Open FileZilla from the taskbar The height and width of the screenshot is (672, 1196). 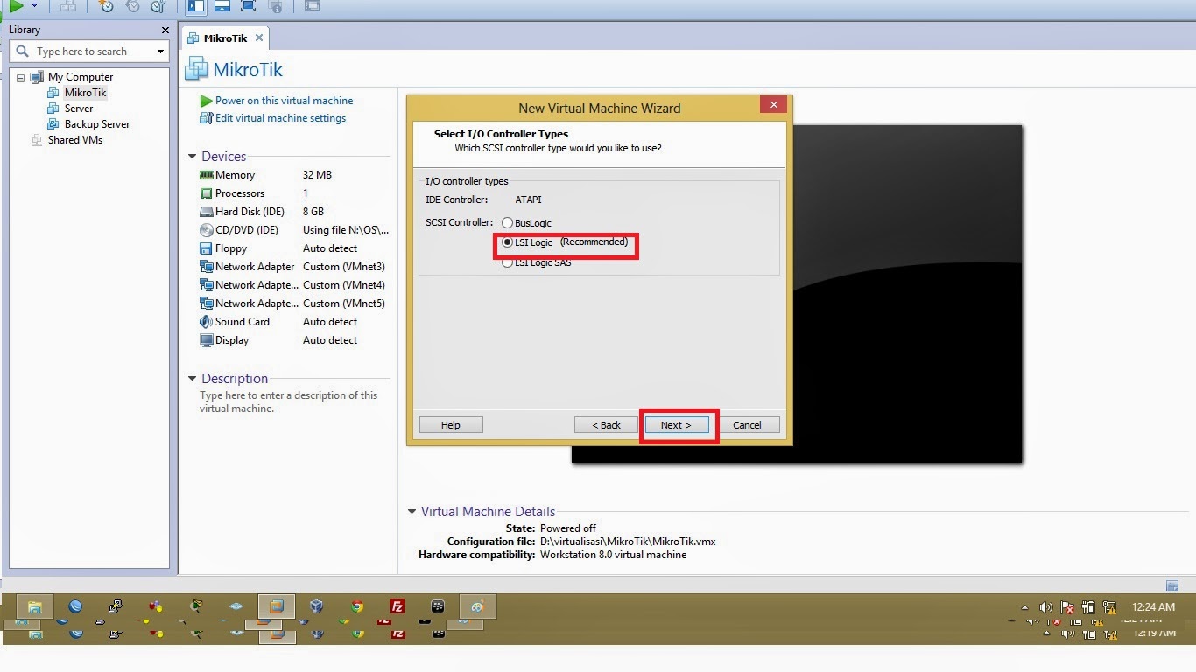point(397,606)
